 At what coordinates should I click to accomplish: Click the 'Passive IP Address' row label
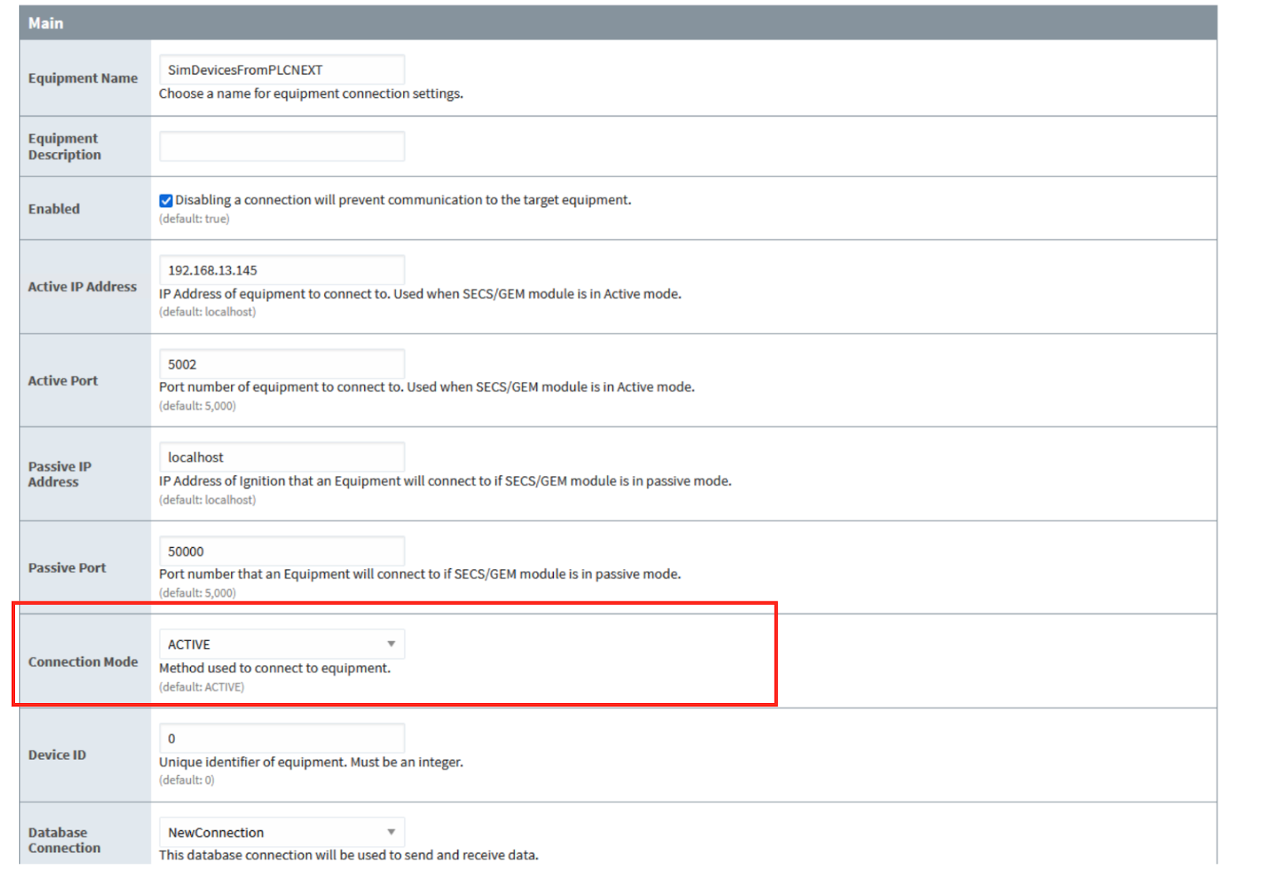coord(60,474)
